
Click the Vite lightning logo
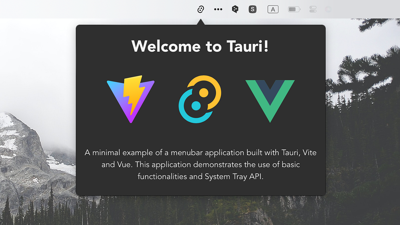point(131,99)
